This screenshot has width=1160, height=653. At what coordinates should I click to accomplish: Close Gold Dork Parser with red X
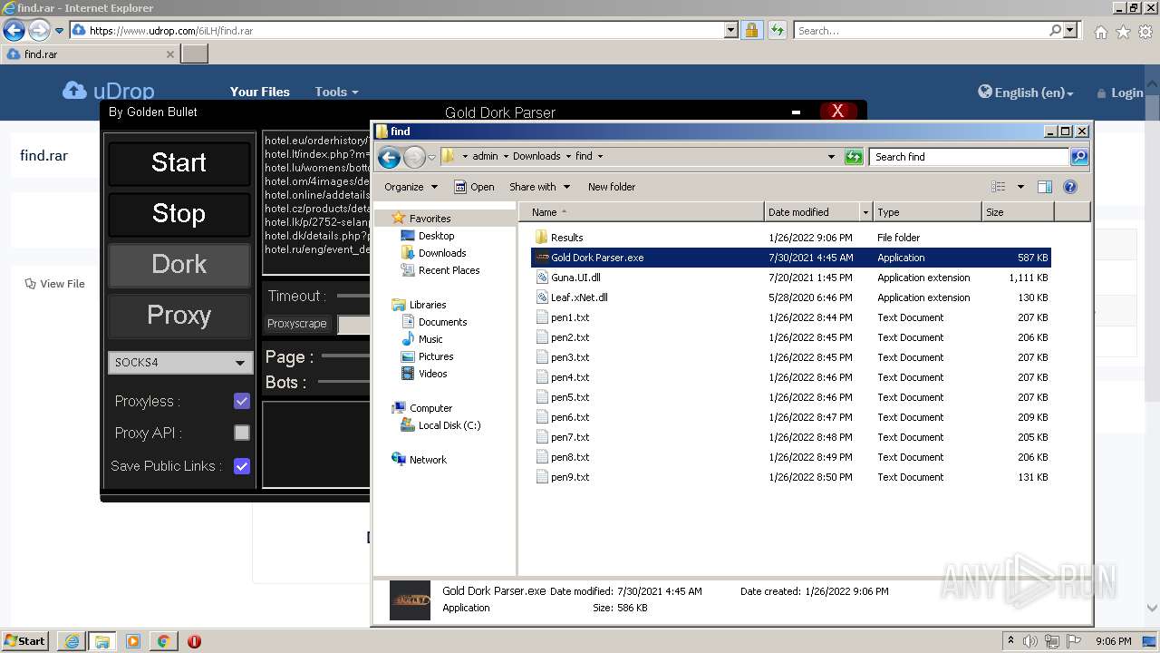pos(837,112)
